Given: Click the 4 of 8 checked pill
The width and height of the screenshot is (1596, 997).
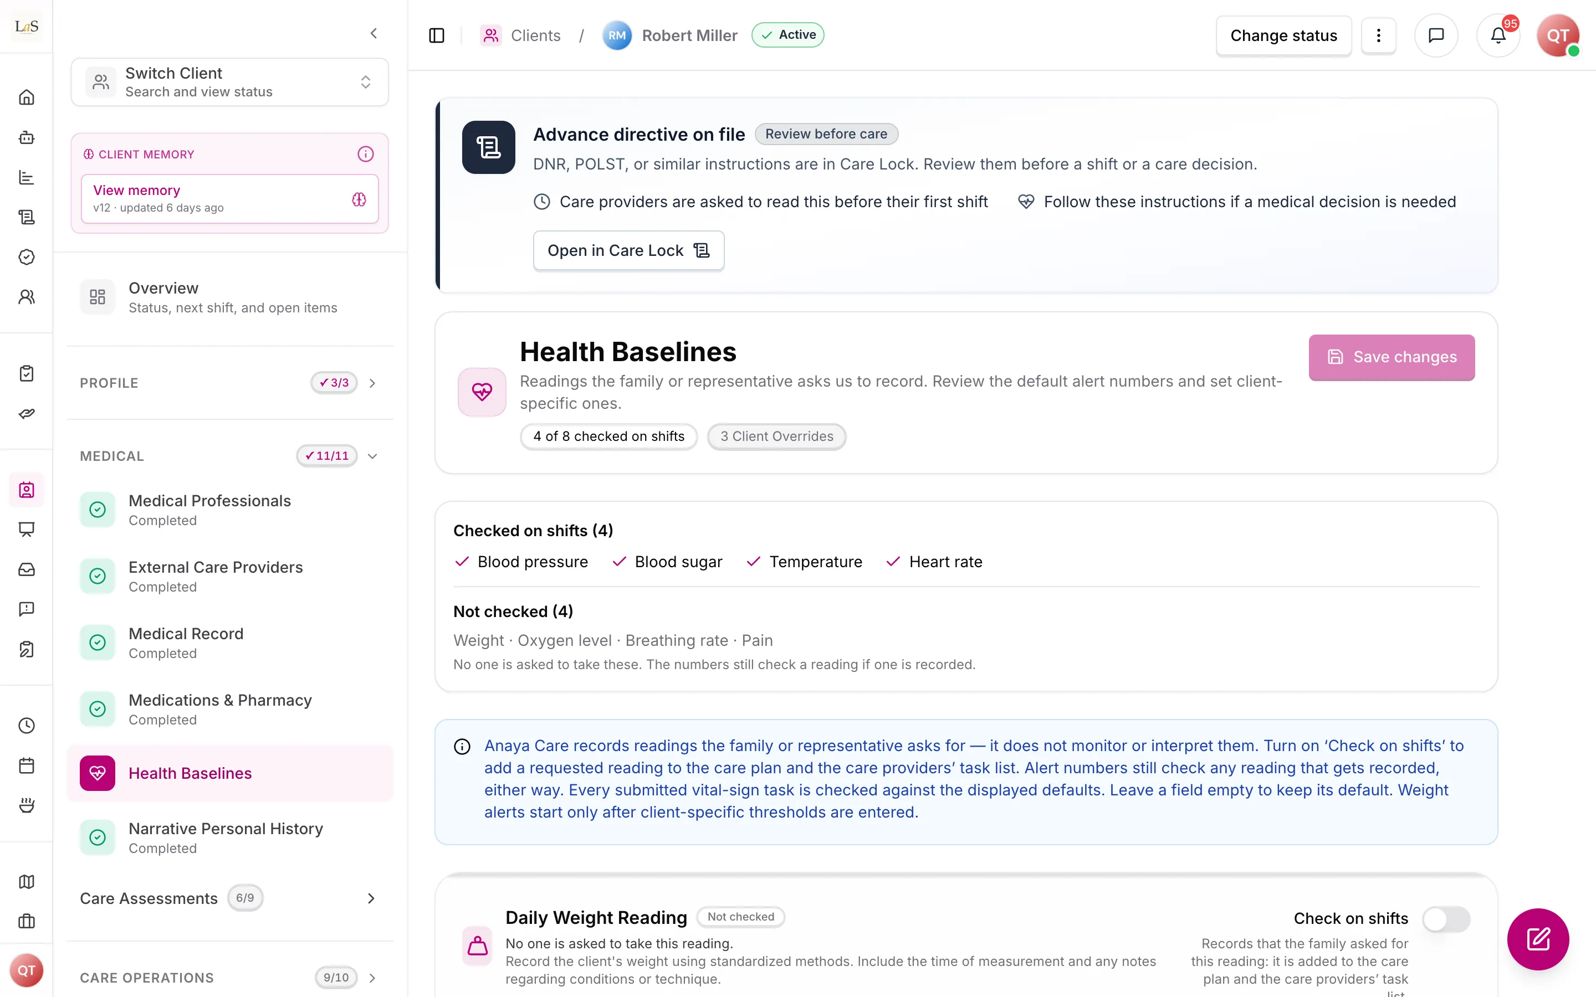Looking at the screenshot, I should coord(608,436).
